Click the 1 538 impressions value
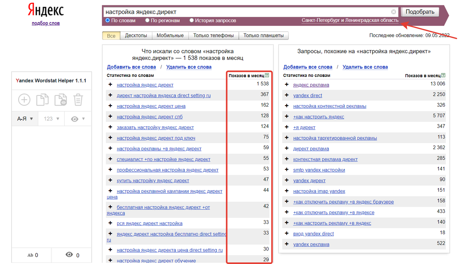This screenshot has width=464, height=264. click(x=263, y=84)
